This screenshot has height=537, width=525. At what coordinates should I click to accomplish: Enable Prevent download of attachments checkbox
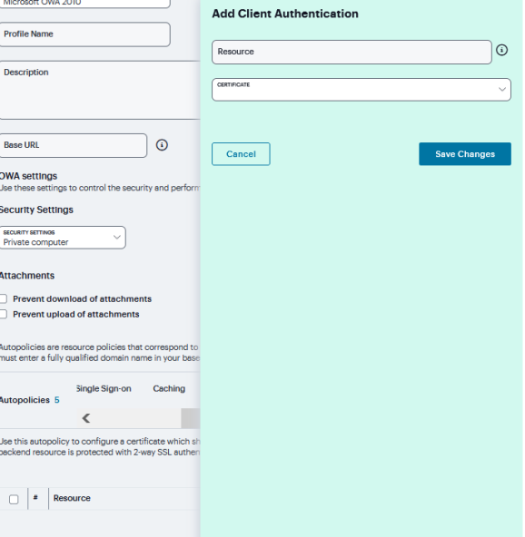pos(3,298)
